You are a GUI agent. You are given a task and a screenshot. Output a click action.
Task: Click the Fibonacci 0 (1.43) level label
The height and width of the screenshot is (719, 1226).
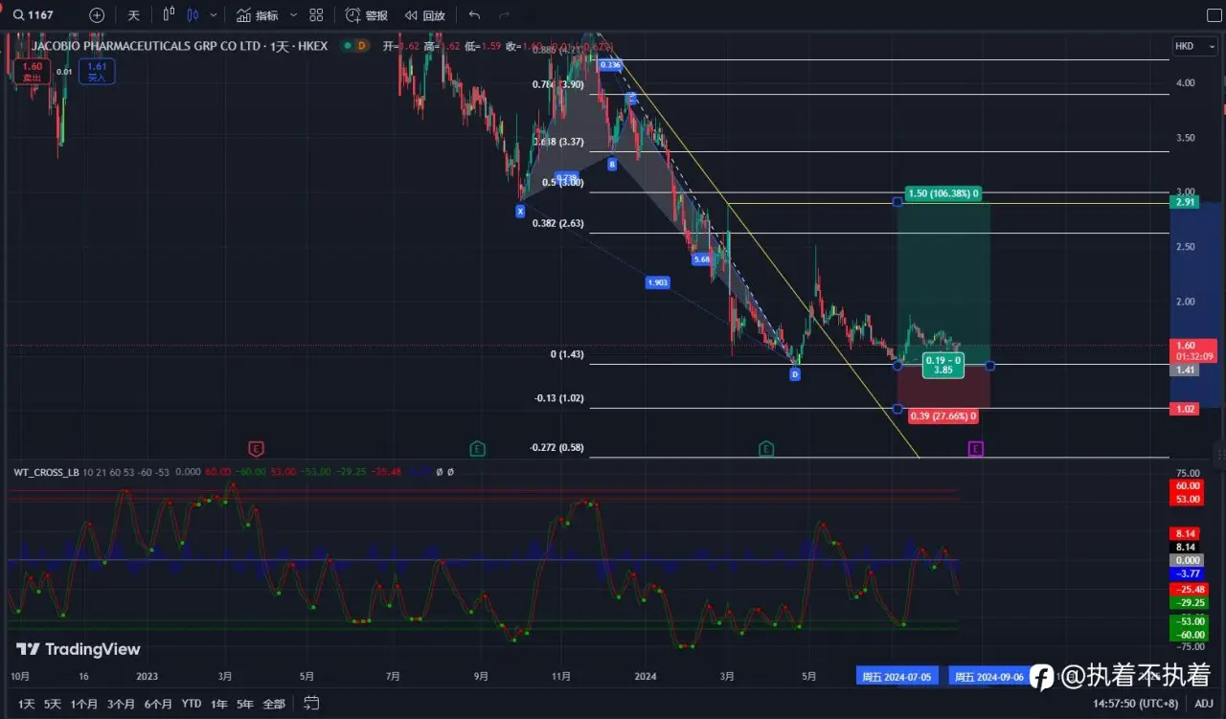pyautogui.click(x=567, y=354)
